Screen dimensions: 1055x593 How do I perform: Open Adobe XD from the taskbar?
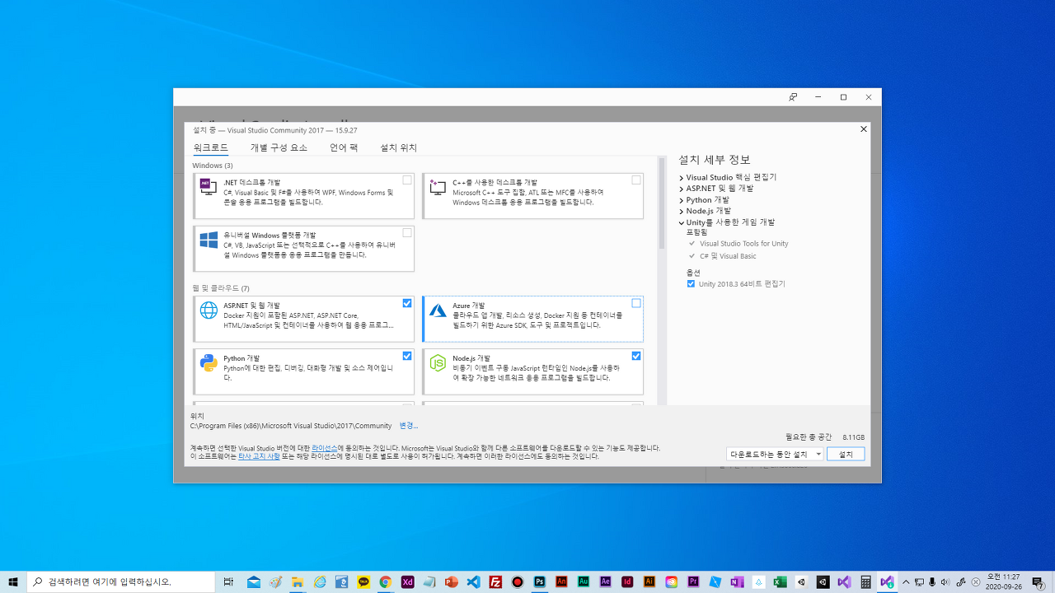click(x=407, y=581)
